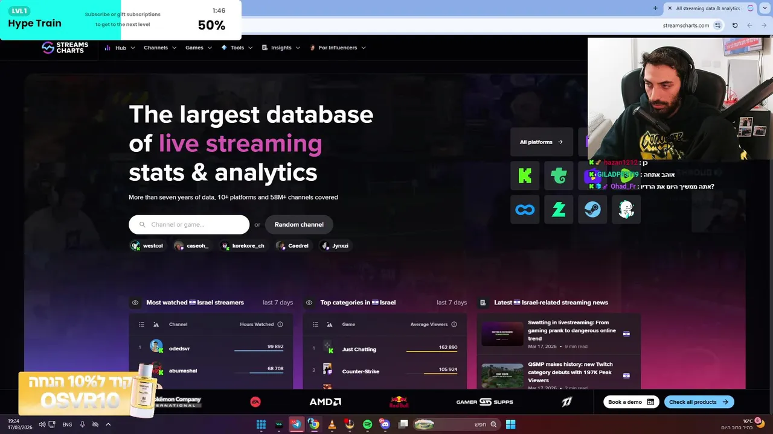Expand the For Influencers dropdown
773x434 pixels.
click(x=338, y=48)
